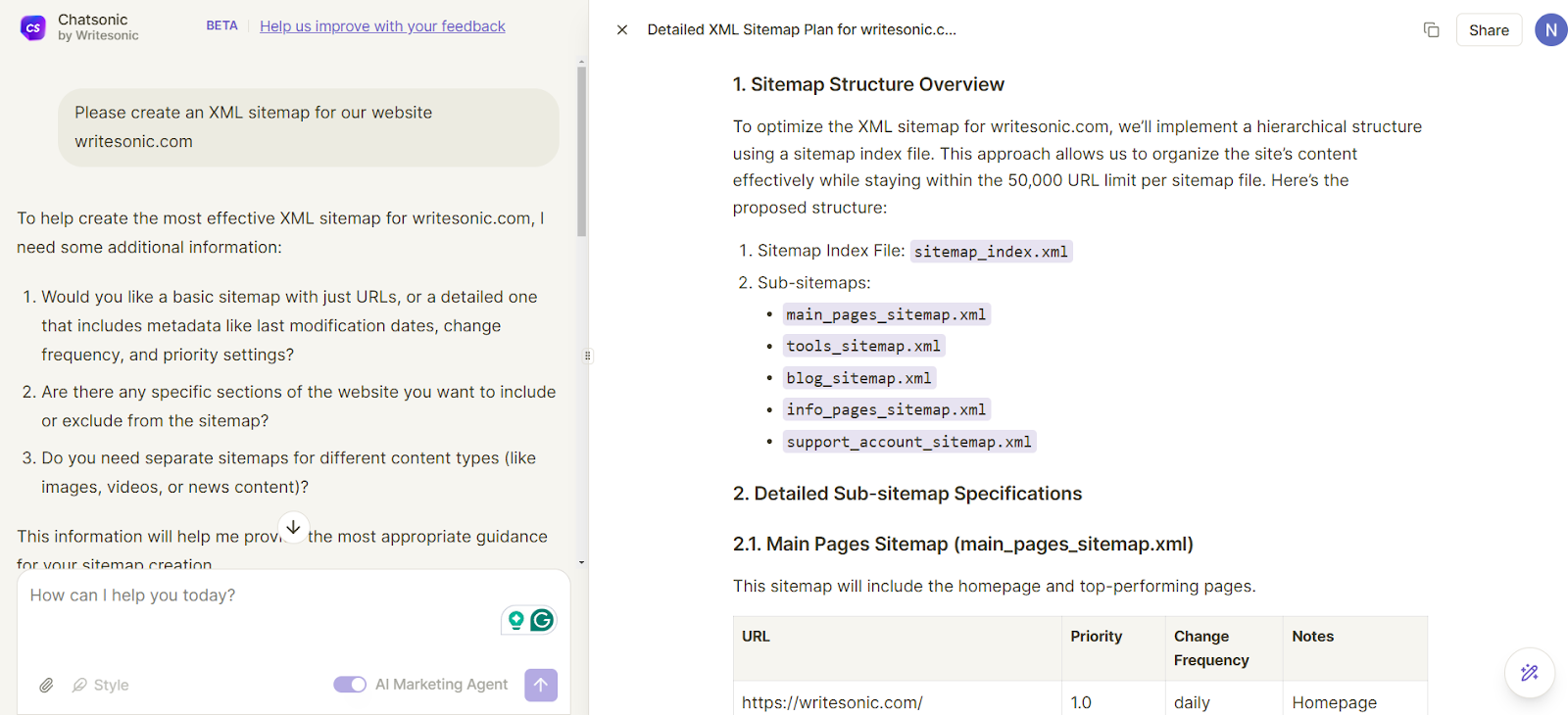Toggle the AI Marketing Agent switch

tap(350, 685)
